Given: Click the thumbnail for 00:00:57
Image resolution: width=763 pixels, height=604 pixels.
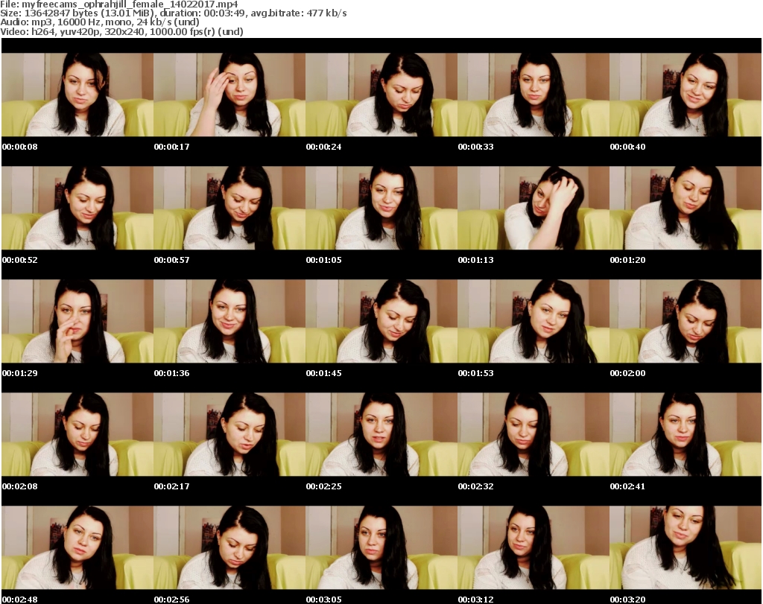Looking at the screenshot, I should (x=229, y=208).
